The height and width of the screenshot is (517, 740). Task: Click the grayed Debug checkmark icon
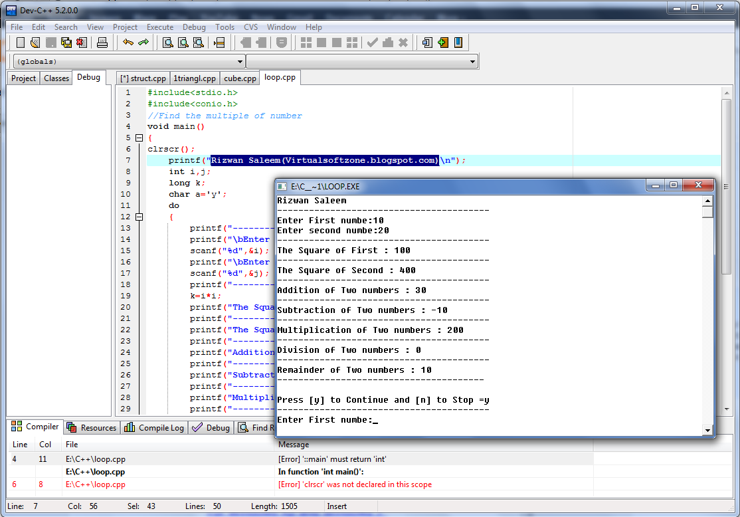pos(373,43)
